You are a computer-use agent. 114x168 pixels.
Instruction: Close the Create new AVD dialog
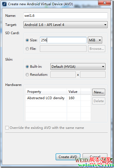click(105, 3)
